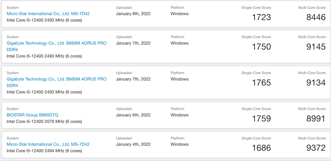
Task: Select the 1759 single-core score value
Action: tap(261, 119)
